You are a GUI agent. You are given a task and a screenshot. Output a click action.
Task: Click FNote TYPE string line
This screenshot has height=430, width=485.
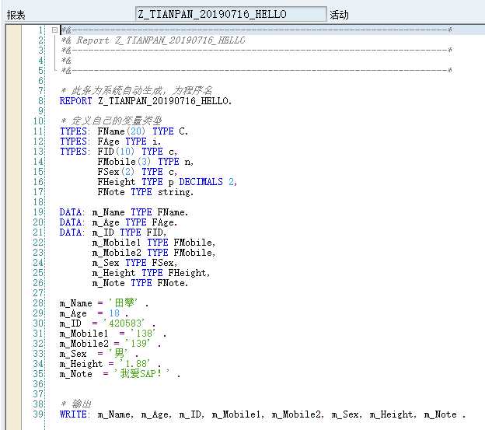(145, 192)
